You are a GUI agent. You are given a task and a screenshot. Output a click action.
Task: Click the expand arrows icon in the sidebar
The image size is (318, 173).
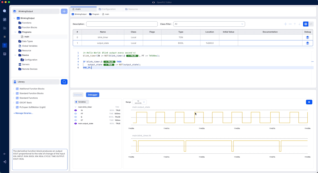pos(5,20)
